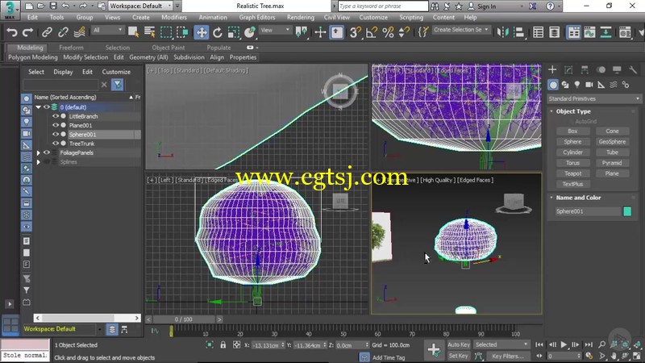Select the Lights category icon

(x=577, y=85)
